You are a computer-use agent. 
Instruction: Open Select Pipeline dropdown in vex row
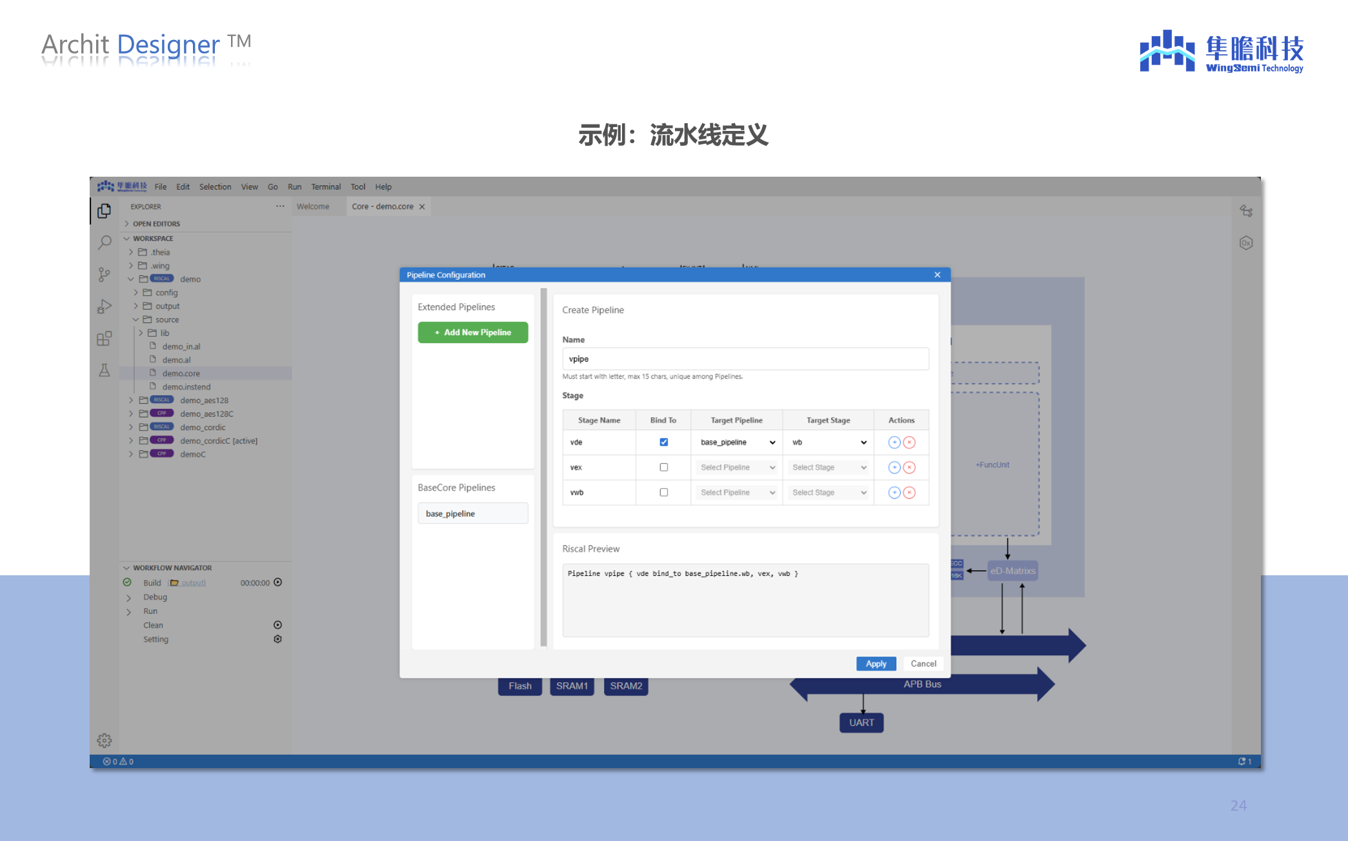(x=737, y=468)
